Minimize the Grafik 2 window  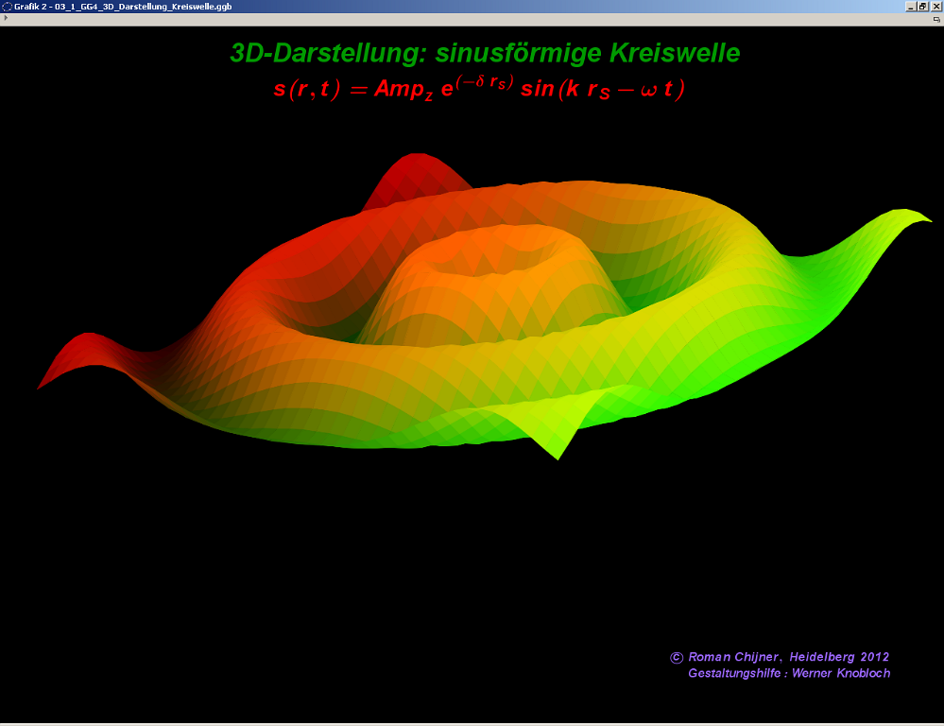point(910,6)
